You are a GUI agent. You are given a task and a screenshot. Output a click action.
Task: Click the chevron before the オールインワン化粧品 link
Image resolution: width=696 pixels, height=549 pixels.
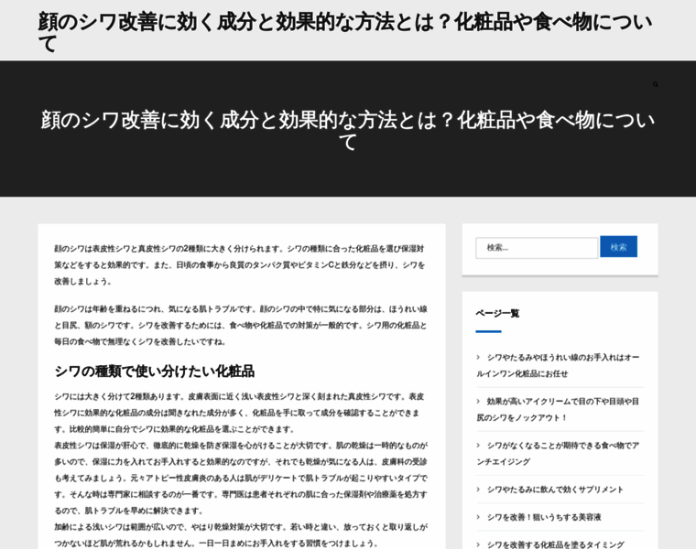(478, 358)
